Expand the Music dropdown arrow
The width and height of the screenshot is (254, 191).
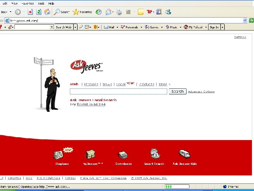click(x=181, y=27)
